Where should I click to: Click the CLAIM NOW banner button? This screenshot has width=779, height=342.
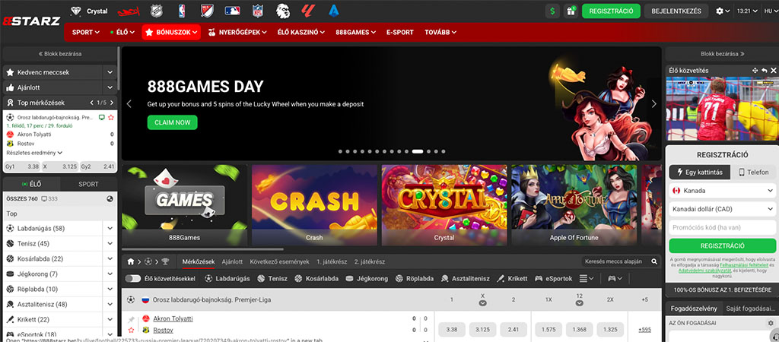(173, 122)
